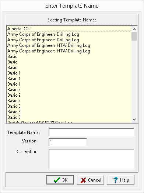Viewport: 144px width, 193px height.
Task: Click the template list scrollbar thumb
Action: [x=134, y=36]
